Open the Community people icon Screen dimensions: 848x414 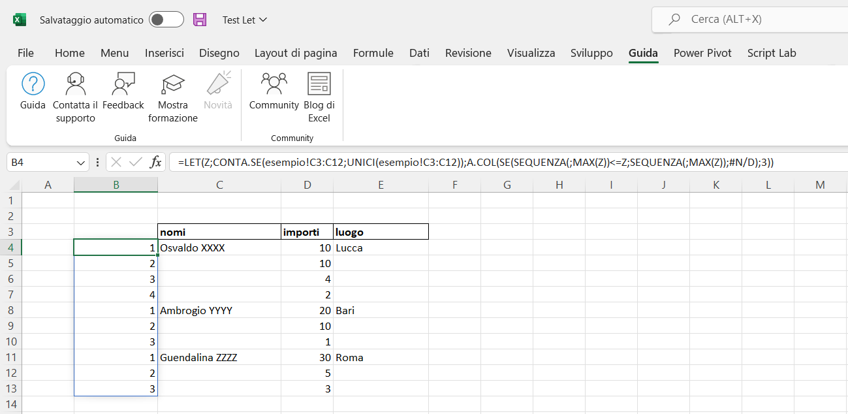click(x=274, y=84)
